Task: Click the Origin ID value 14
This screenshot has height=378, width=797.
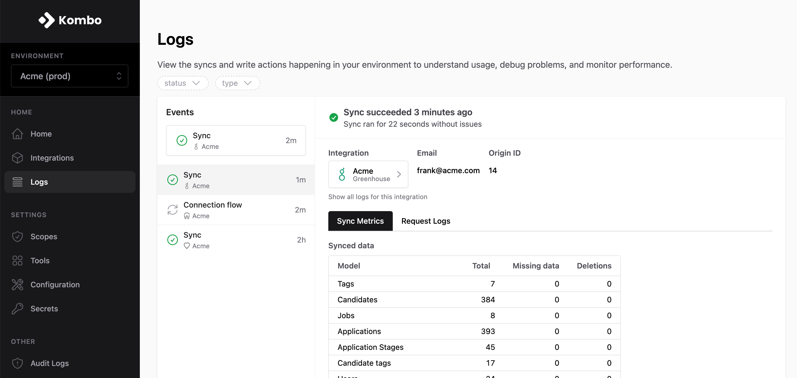Action: 492,170
